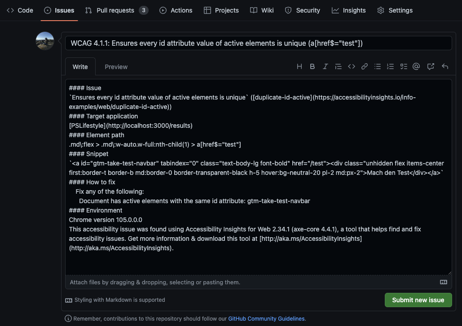The image size is (462, 326).
Task: Open the Code tab
Action: click(x=20, y=10)
